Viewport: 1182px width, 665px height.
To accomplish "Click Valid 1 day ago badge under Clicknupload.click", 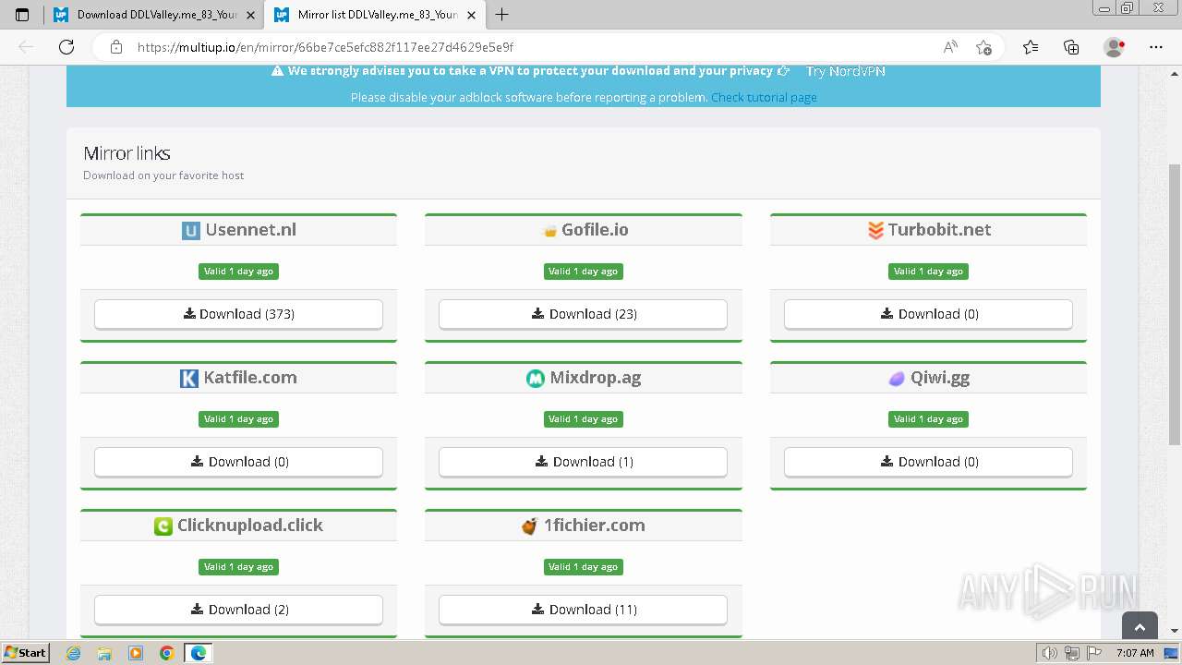I will (x=238, y=567).
